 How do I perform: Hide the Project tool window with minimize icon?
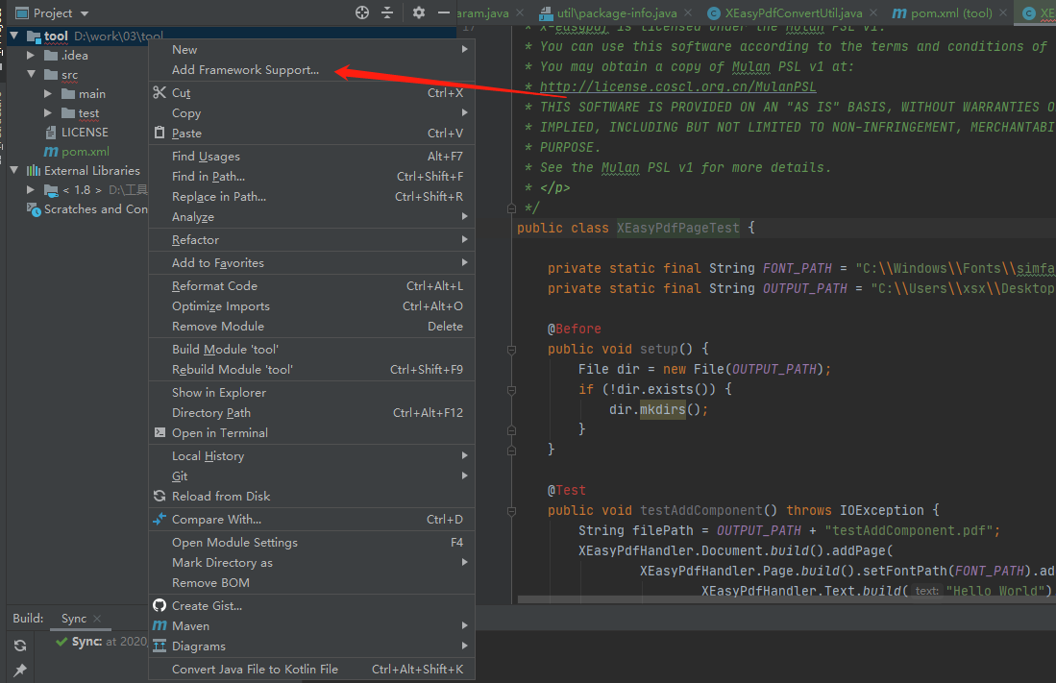tap(444, 12)
